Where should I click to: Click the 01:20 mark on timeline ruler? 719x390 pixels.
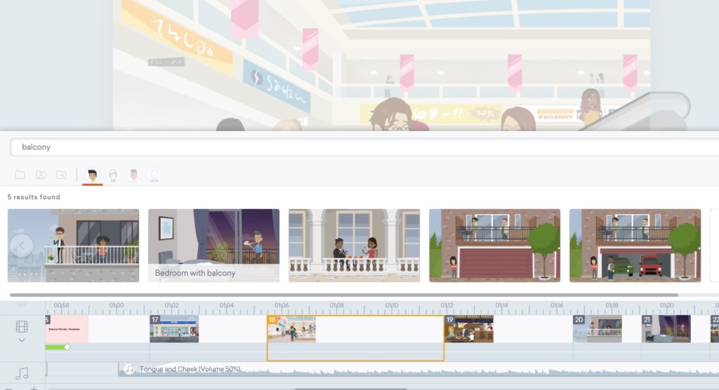tap(667, 305)
